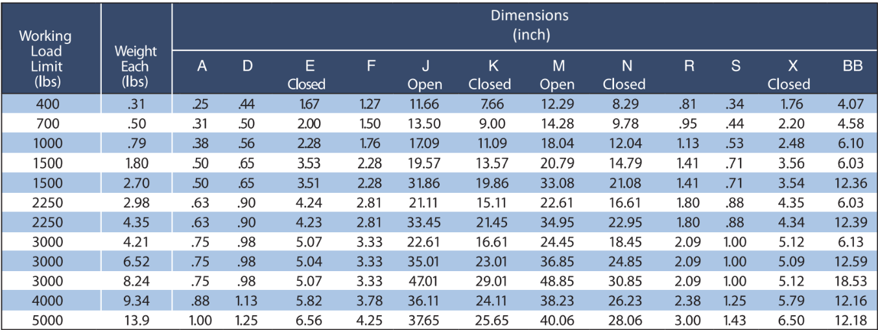
Task: Click the 13.9 weight cell
Action: [x=136, y=321]
